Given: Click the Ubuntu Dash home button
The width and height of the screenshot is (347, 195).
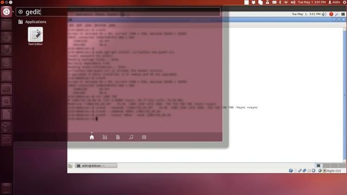Looking at the screenshot, I should click(6, 12).
